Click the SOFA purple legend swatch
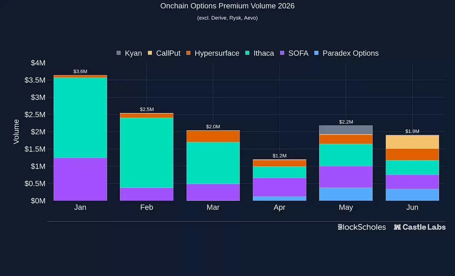The height and width of the screenshot is (276, 455). pos(282,53)
